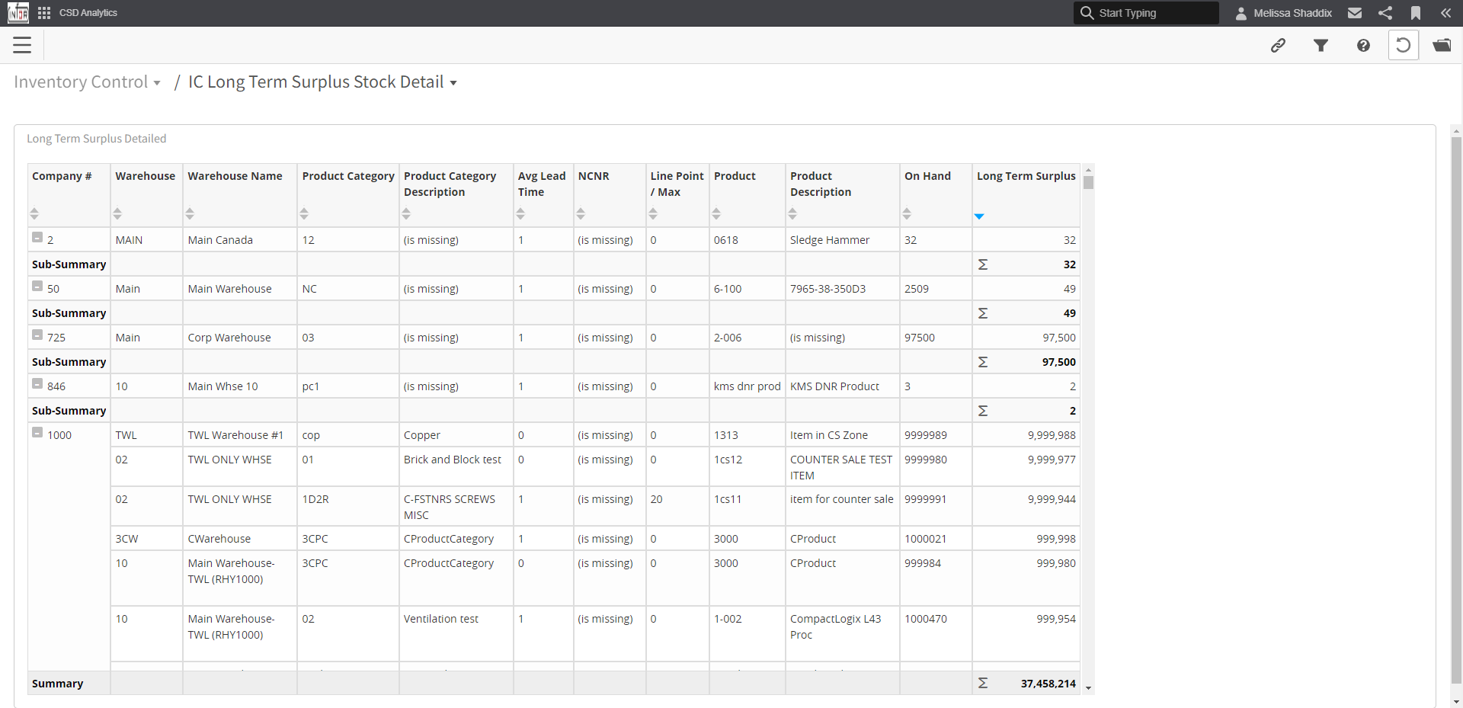Screen dimensions: 1463x708
Task: Click the share icon in header
Action: pos(1385,13)
